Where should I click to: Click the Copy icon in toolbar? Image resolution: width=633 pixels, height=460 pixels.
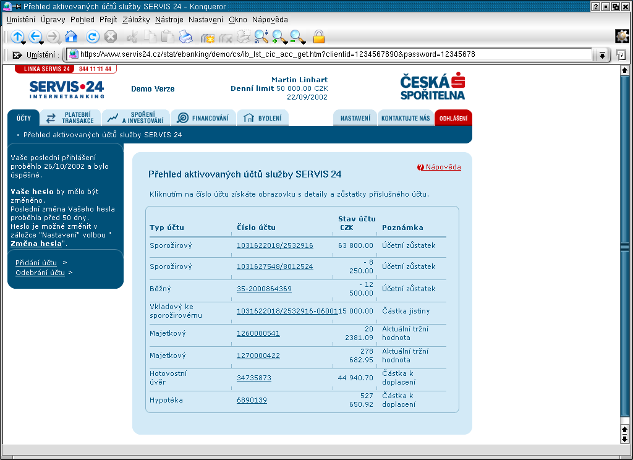[x=150, y=36]
